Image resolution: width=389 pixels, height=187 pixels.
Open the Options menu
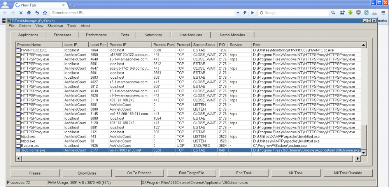click(25, 26)
